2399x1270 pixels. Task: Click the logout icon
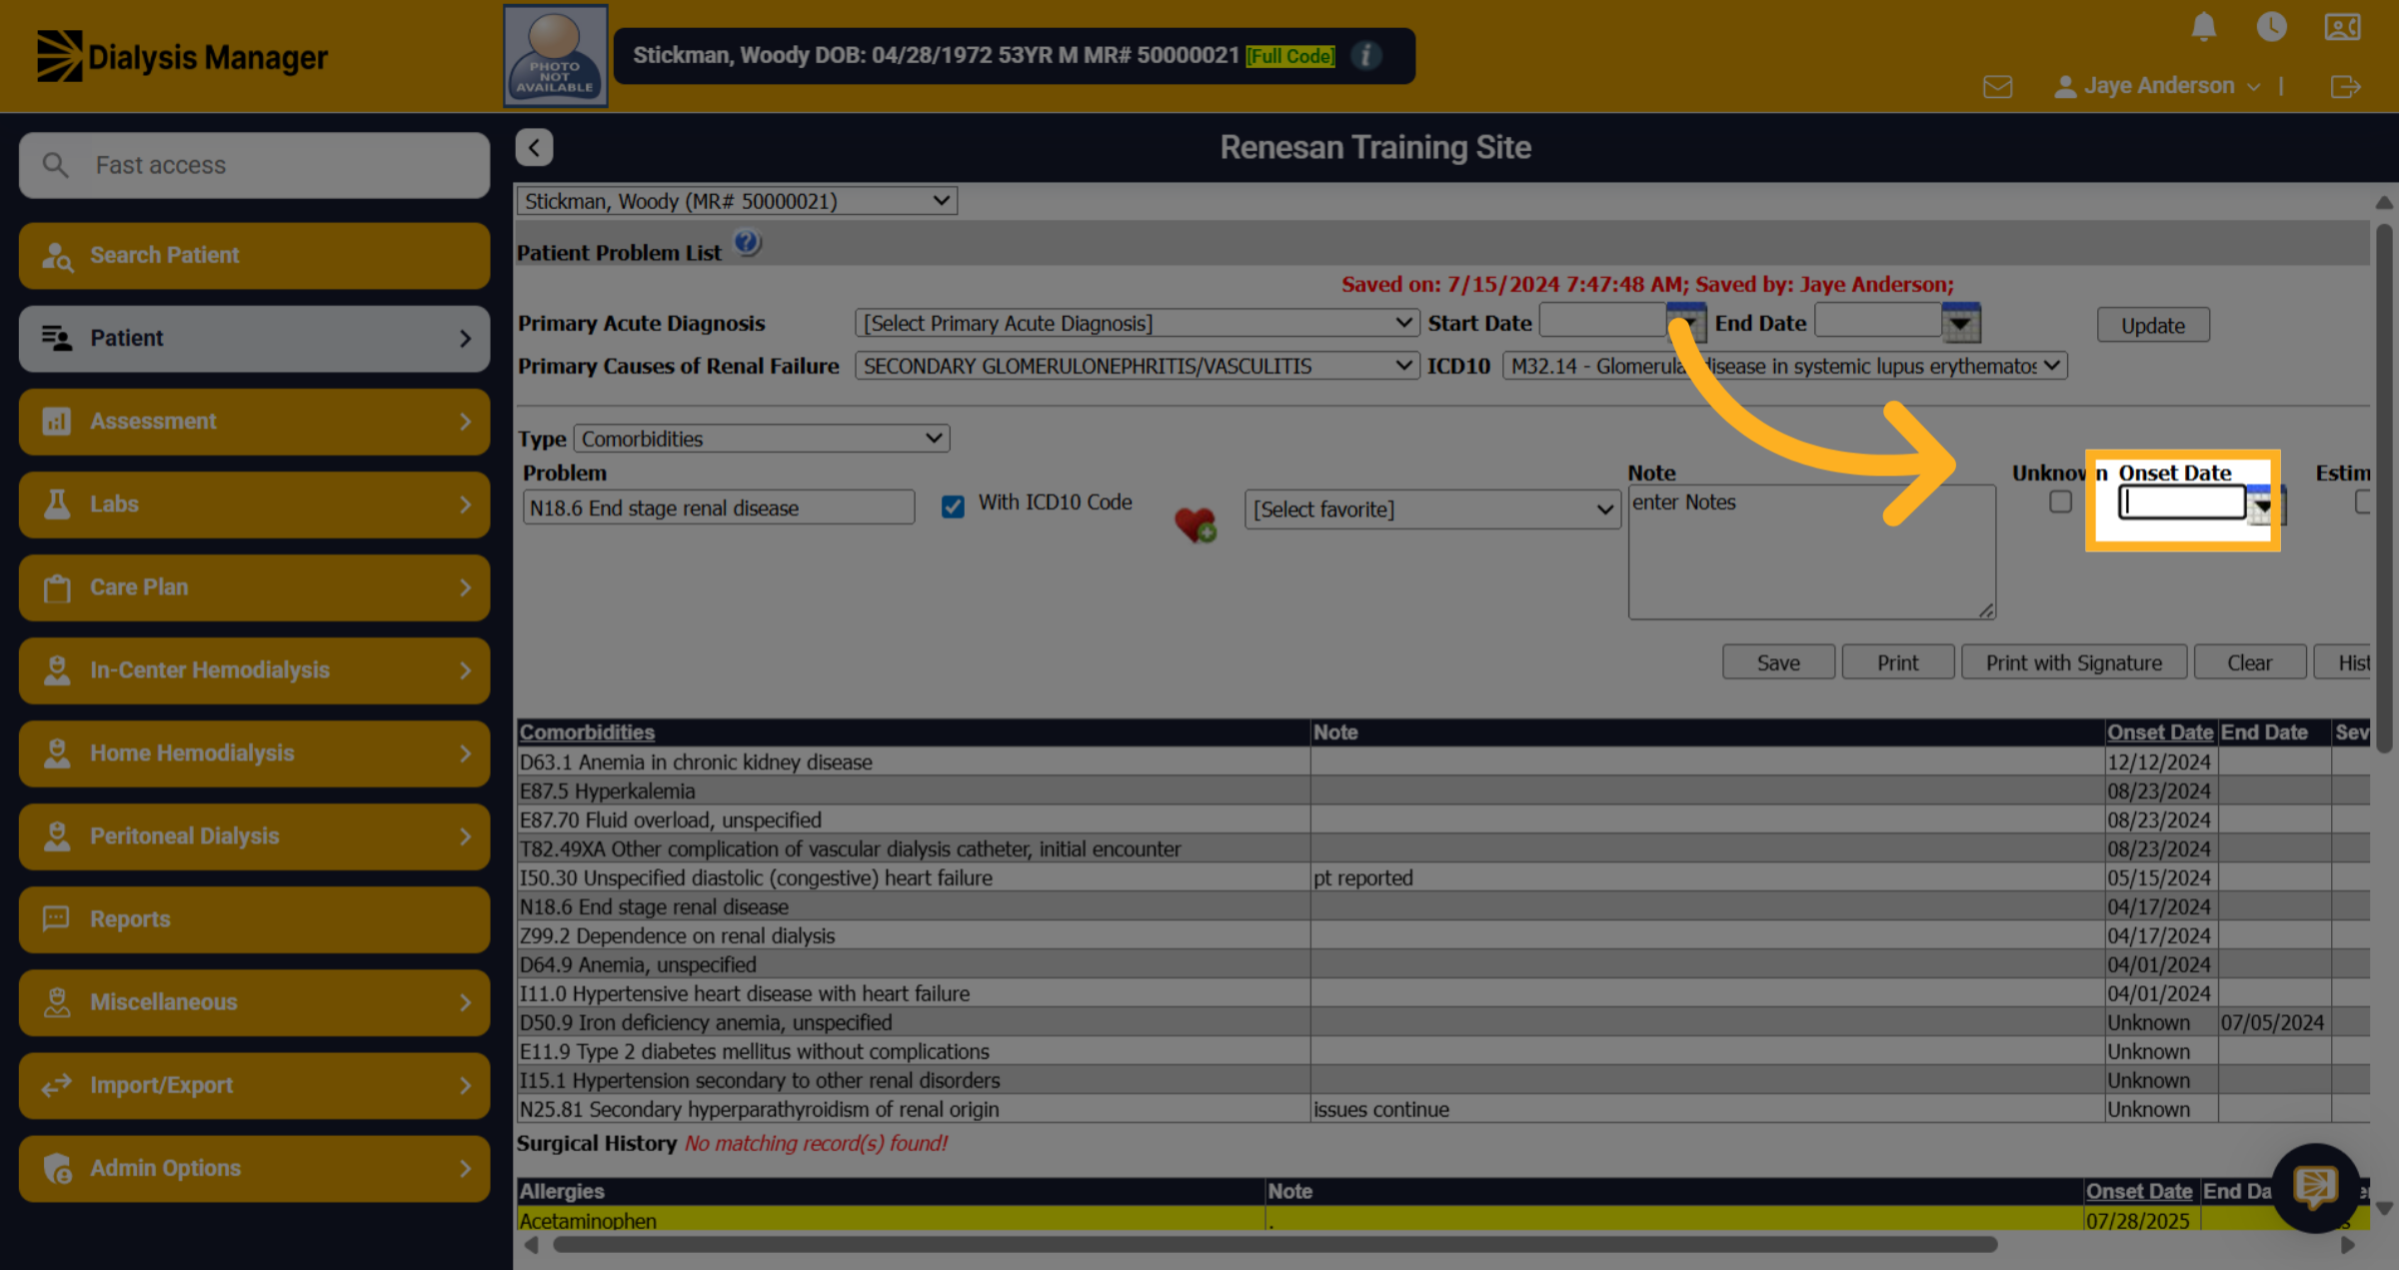[x=2345, y=87]
